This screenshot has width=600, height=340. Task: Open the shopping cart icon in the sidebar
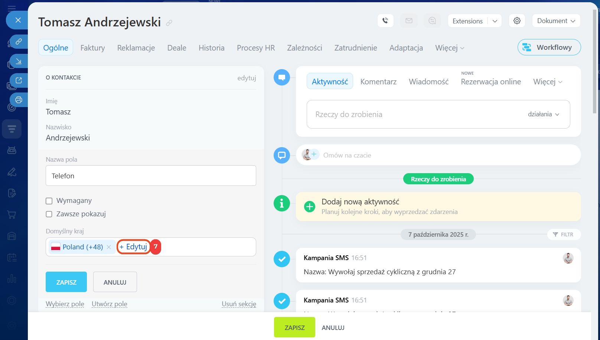pos(12,214)
